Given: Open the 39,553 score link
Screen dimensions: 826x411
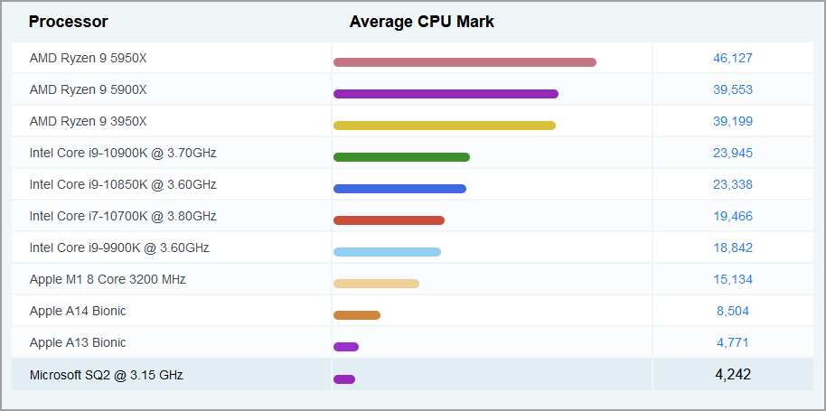Looking at the screenshot, I should point(732,89).
